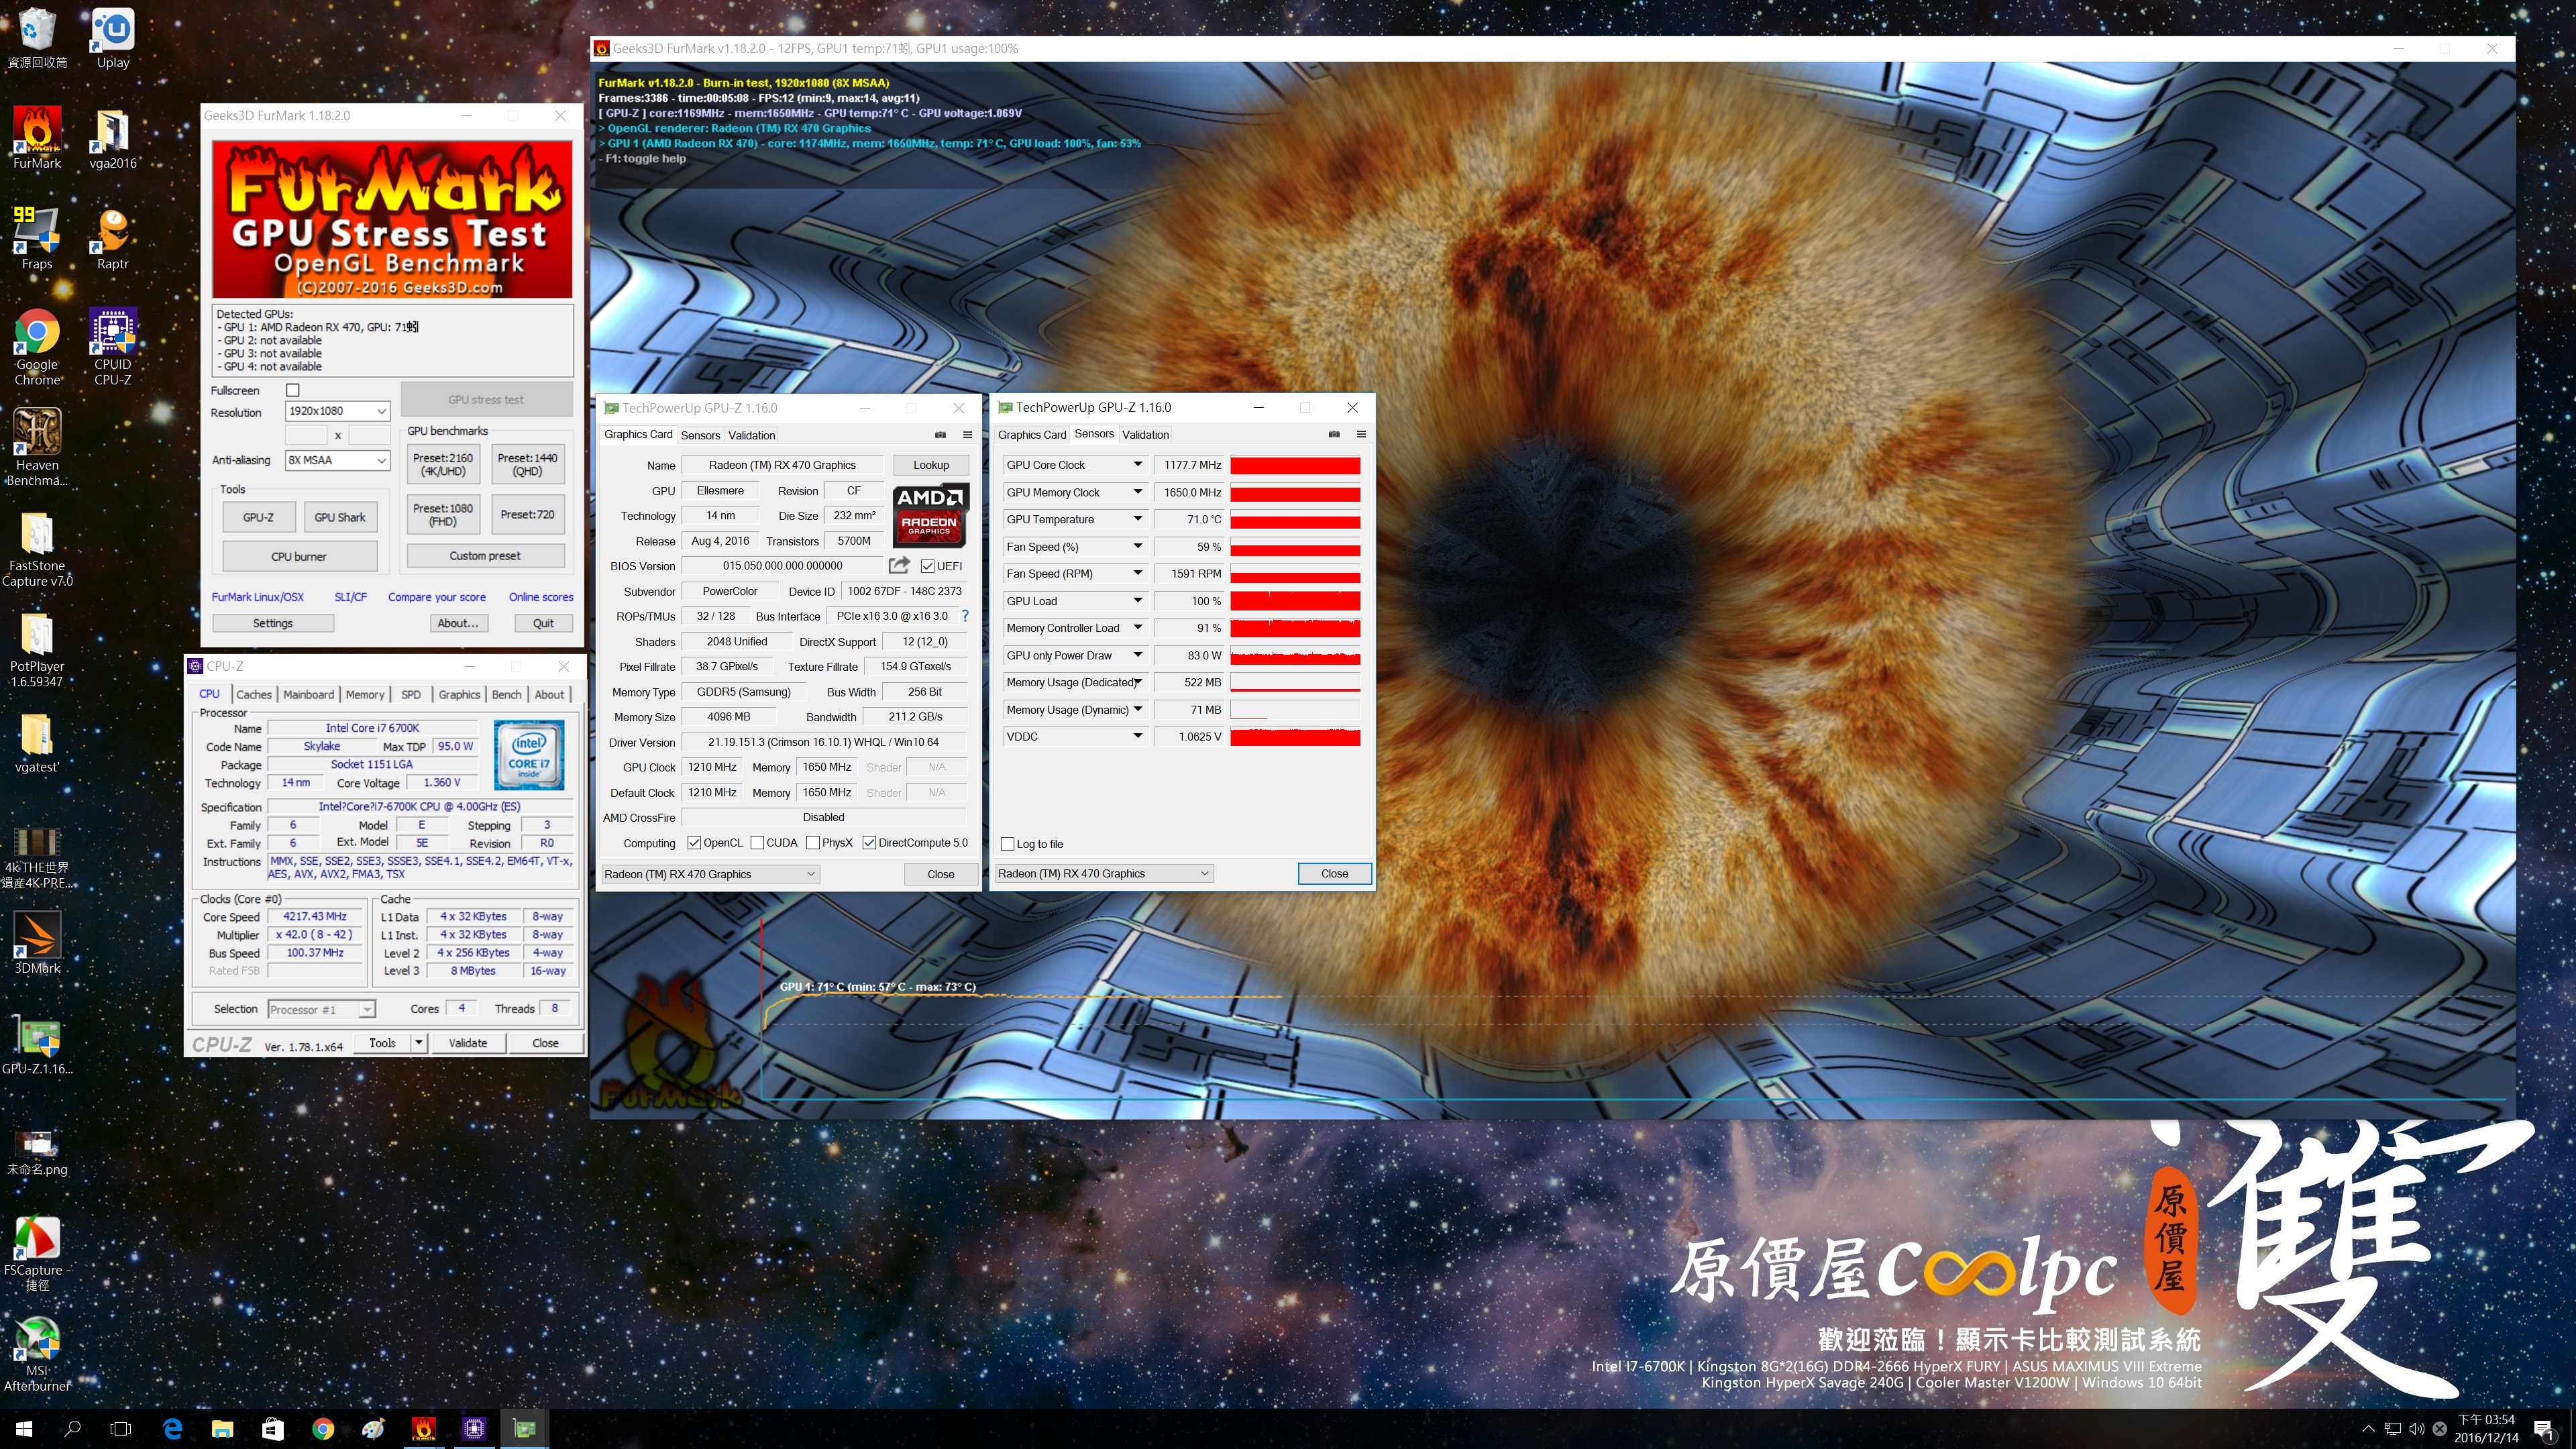Open the Raptr desktop shortcut
This screenshot has width=2576, height=1449.
(113, 238)
